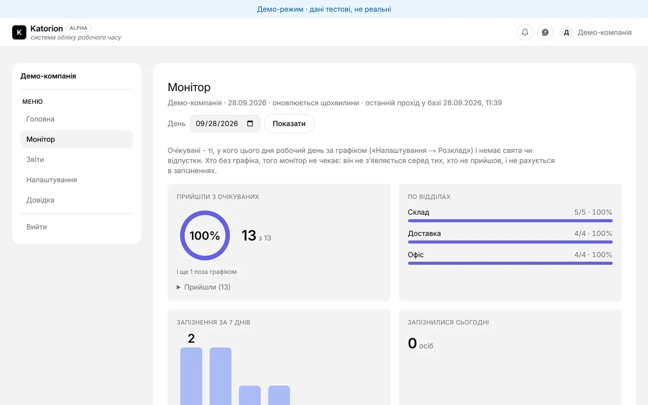
Task: Expand the Прийшли (13) list
Action: [x=204, y=287]
